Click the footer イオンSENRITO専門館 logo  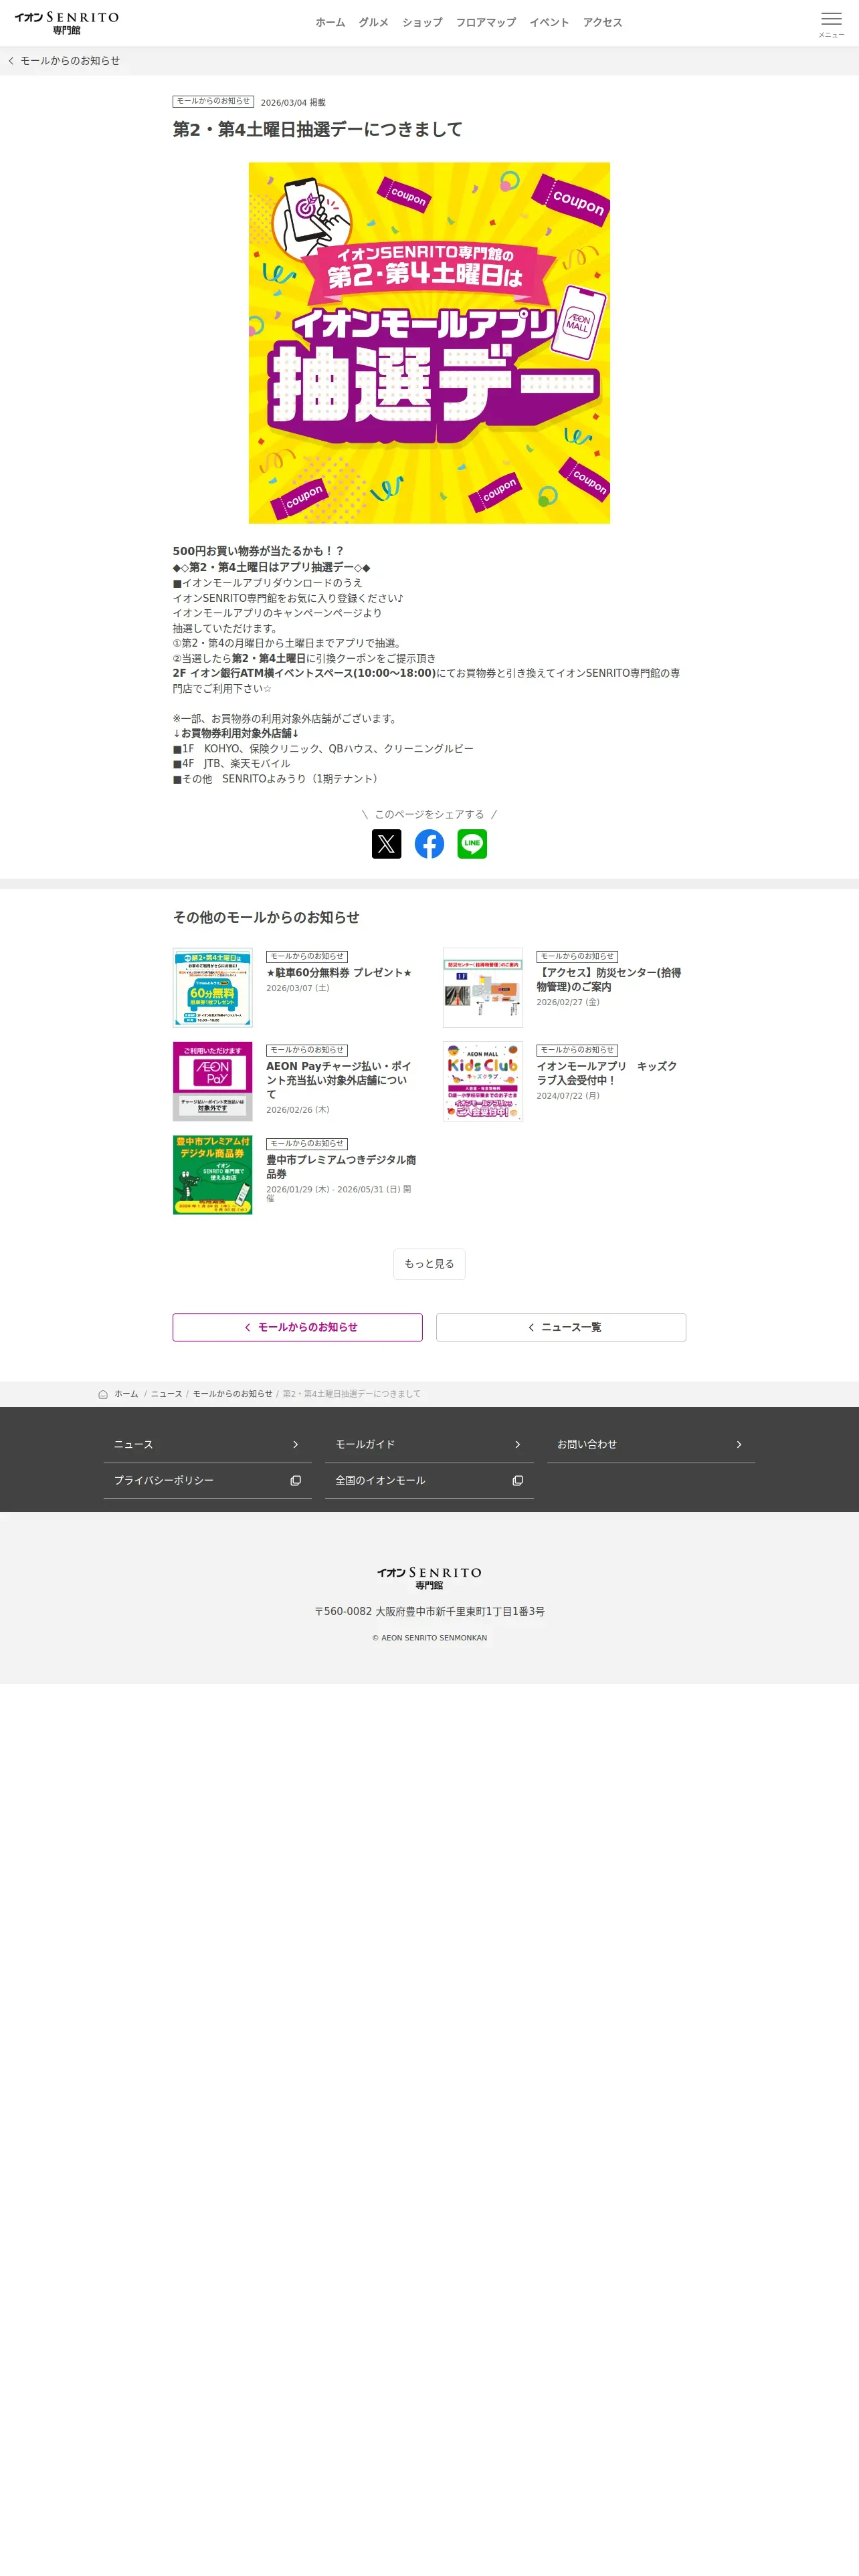tap(429, 1578)
